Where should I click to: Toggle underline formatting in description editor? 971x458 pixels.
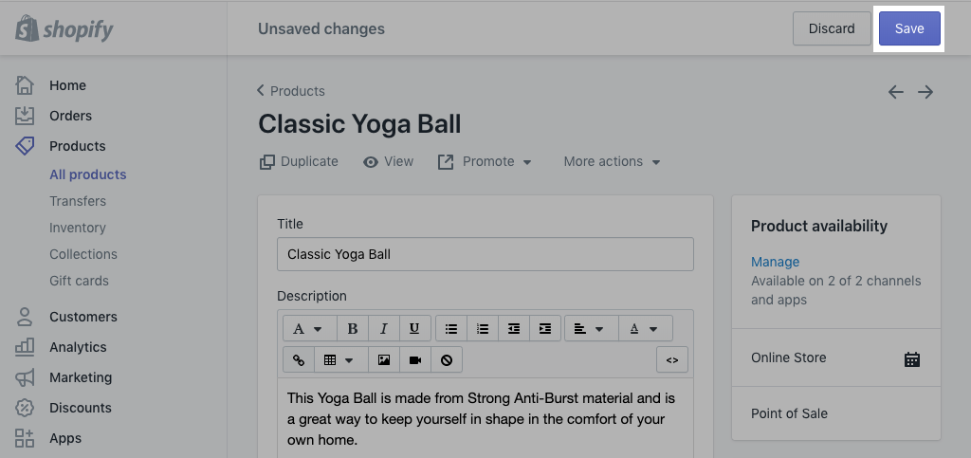(414, 329)
